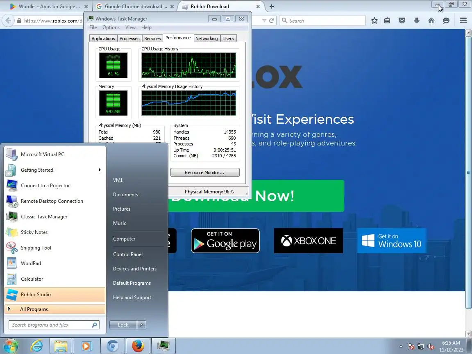Launch the Snipping Tool
Image resolution: width=472 pixels, height=354 pixels.
click(x=55, y=248)
